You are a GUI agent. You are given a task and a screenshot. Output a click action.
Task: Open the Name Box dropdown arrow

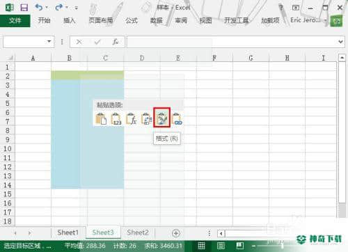(x=49, y=42)
